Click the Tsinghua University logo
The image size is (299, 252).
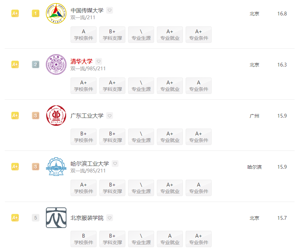coord(56,64)
